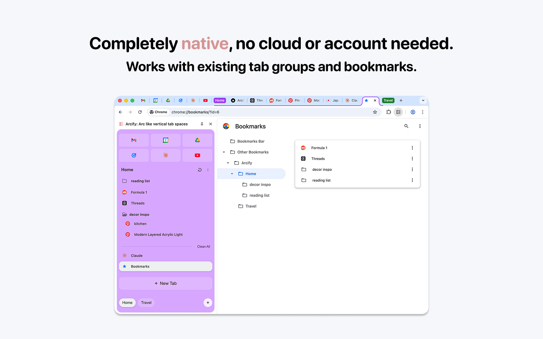Open more actions for Threads bookmark
This screenshot has width=543, height=339.
(x=412, y=158)
